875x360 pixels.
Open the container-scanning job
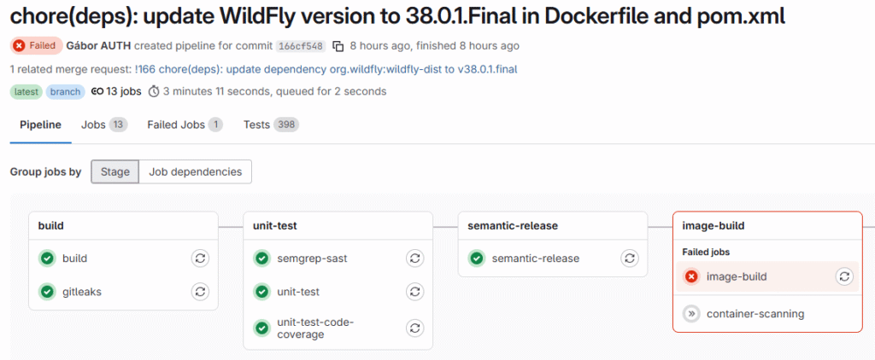[x=755, y=314]
